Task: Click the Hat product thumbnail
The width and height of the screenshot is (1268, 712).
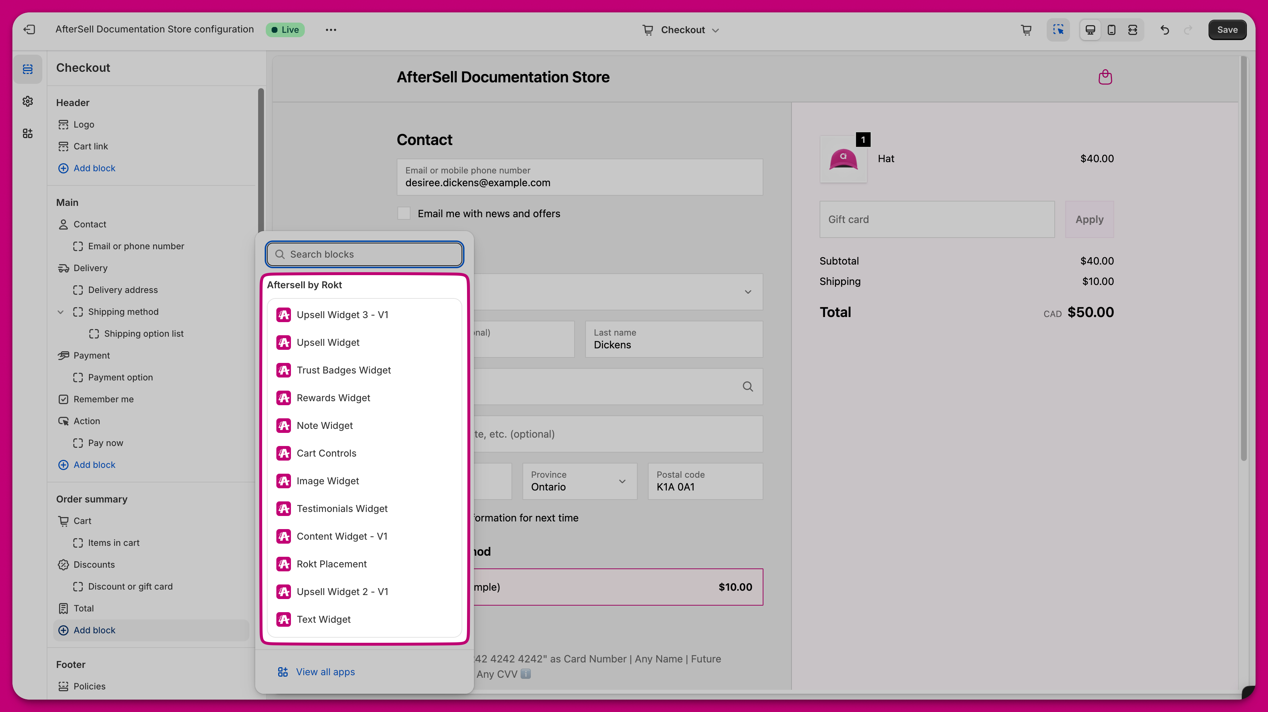Action: point(843,160)
